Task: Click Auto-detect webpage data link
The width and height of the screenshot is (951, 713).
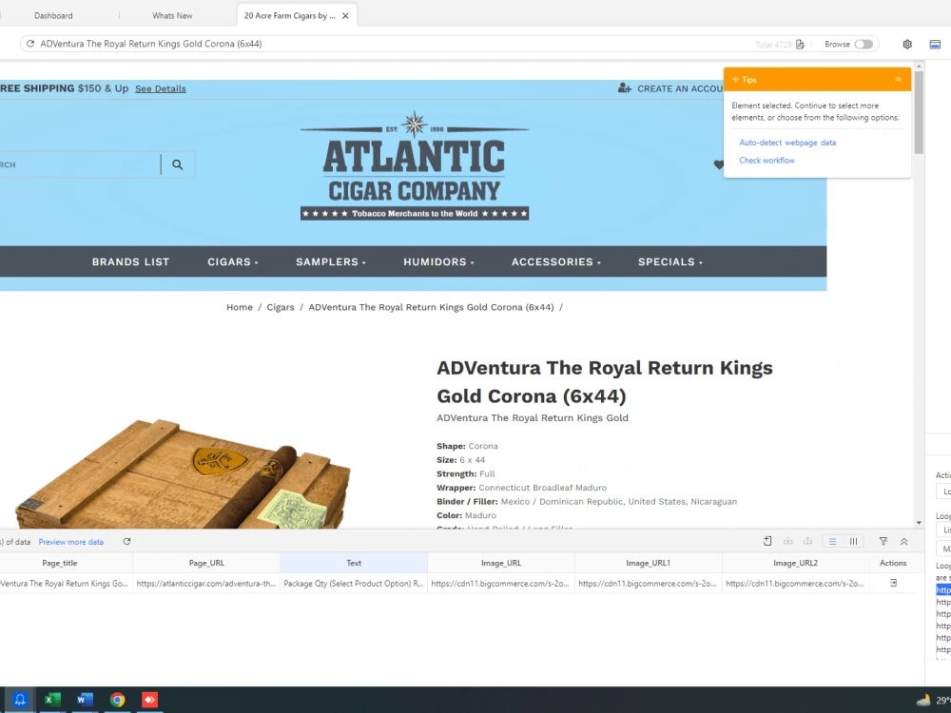Action: [787, 143]
